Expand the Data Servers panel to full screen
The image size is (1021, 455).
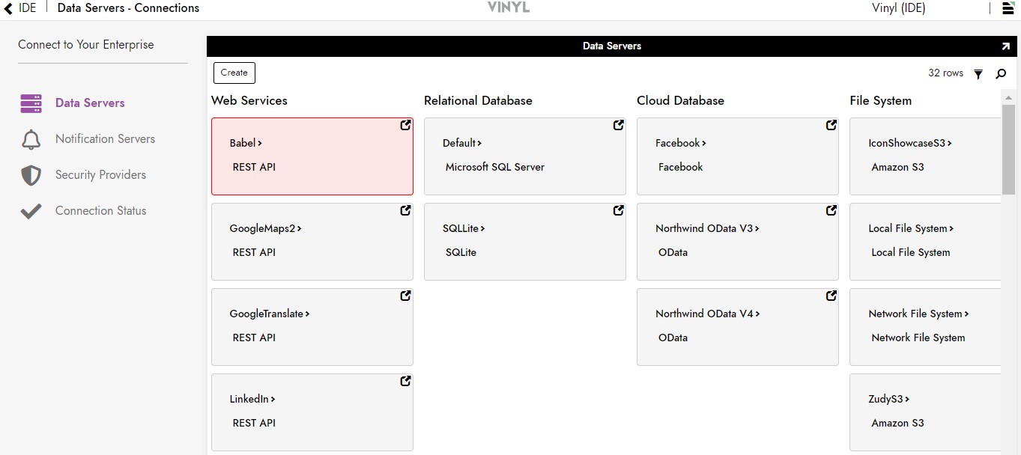click(x=1005, y=46)
